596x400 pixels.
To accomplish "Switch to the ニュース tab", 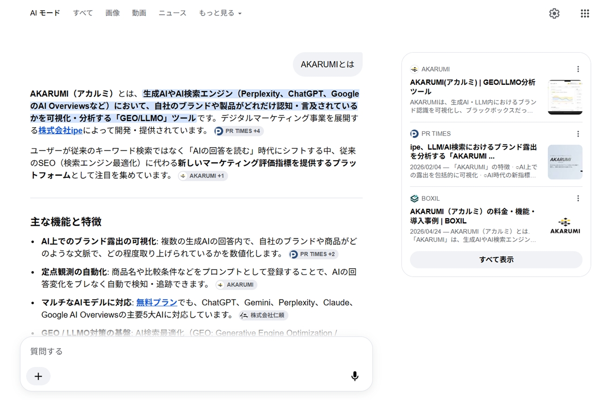I will coord(172,13).
